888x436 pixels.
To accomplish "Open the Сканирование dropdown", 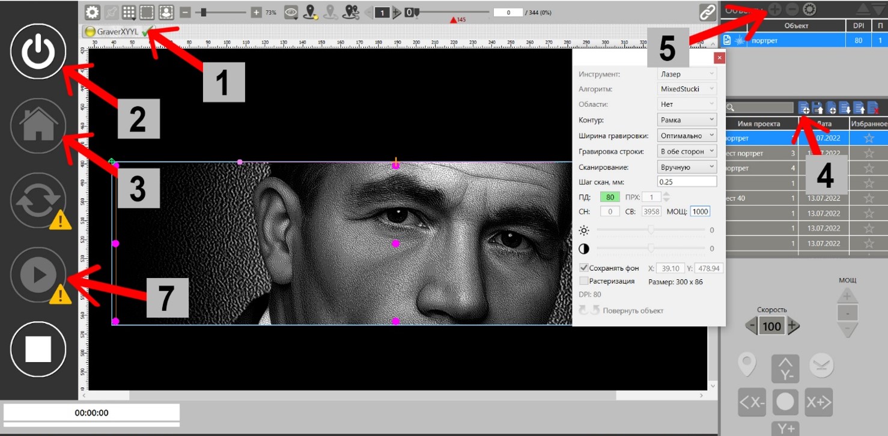I will [x=687, y=167].
